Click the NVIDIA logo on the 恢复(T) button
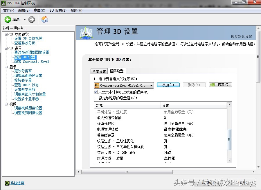Viewport: 261px width, 190px height. 212,85
